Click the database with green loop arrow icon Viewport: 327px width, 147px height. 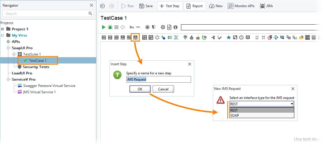[204, 37]
